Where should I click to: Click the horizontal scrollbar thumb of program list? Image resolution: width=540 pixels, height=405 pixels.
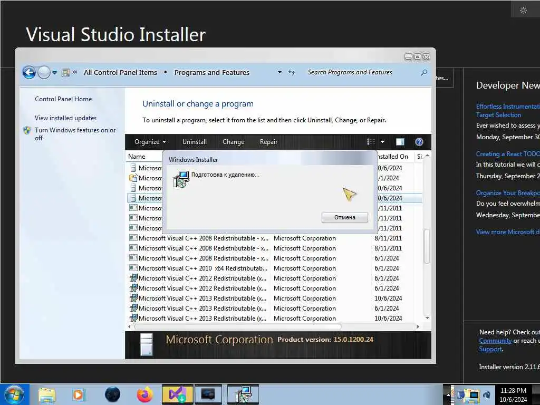238,326
